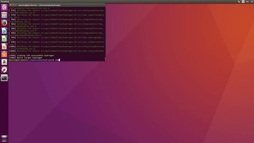Viewport: 254px width, 143px height.
Task: Open the network indicator in top panel
Action: (239, 2)
